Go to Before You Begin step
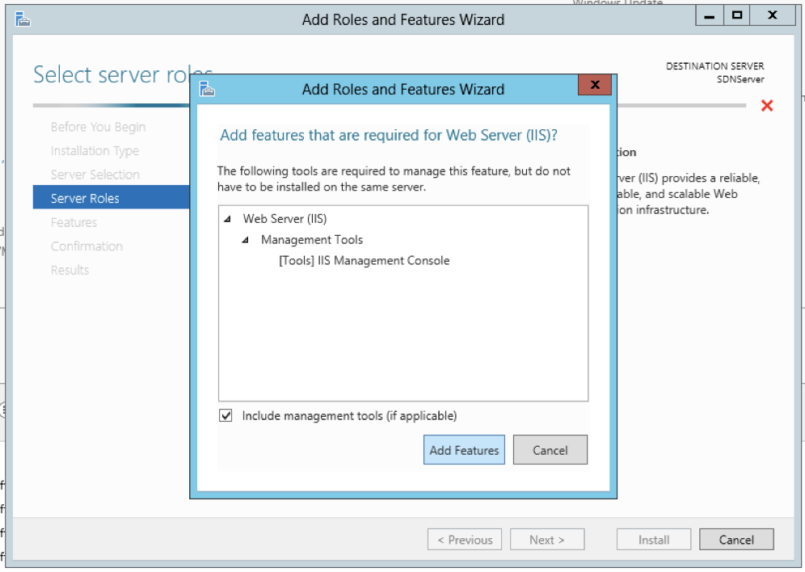Image resolution: width=805 pixels, height=572 pixels. (x=98, y=127)
